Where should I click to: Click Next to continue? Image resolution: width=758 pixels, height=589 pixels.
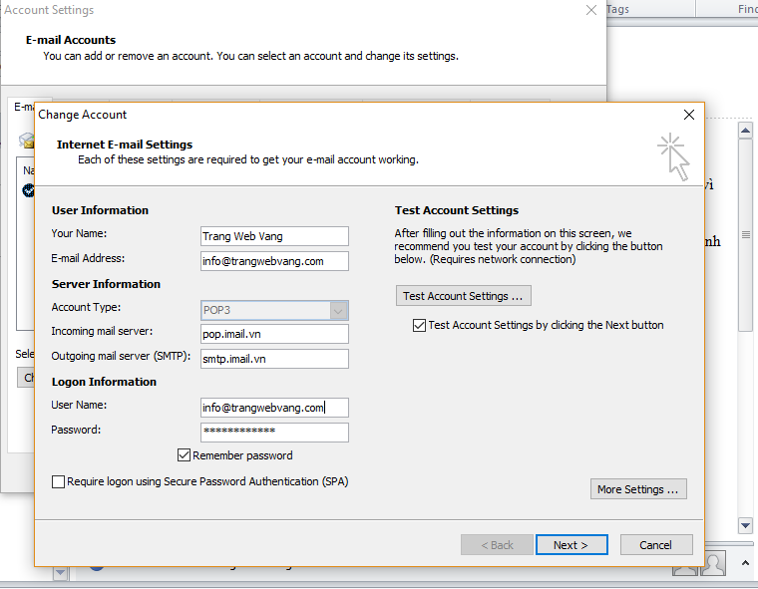pyautogui.click(x=571, y=545)
